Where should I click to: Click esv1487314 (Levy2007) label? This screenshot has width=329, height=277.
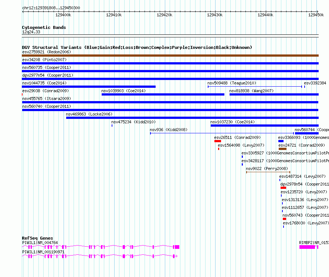pos(302,176)
